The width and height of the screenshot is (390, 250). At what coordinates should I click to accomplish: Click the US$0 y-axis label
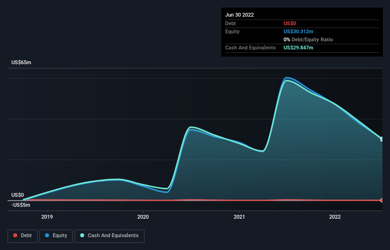pos(18,195)
